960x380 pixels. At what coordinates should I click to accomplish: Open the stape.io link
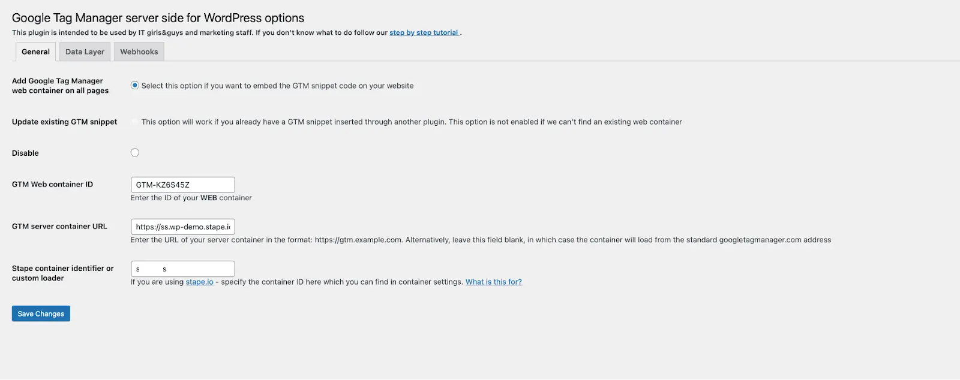[x=199, y=282]
